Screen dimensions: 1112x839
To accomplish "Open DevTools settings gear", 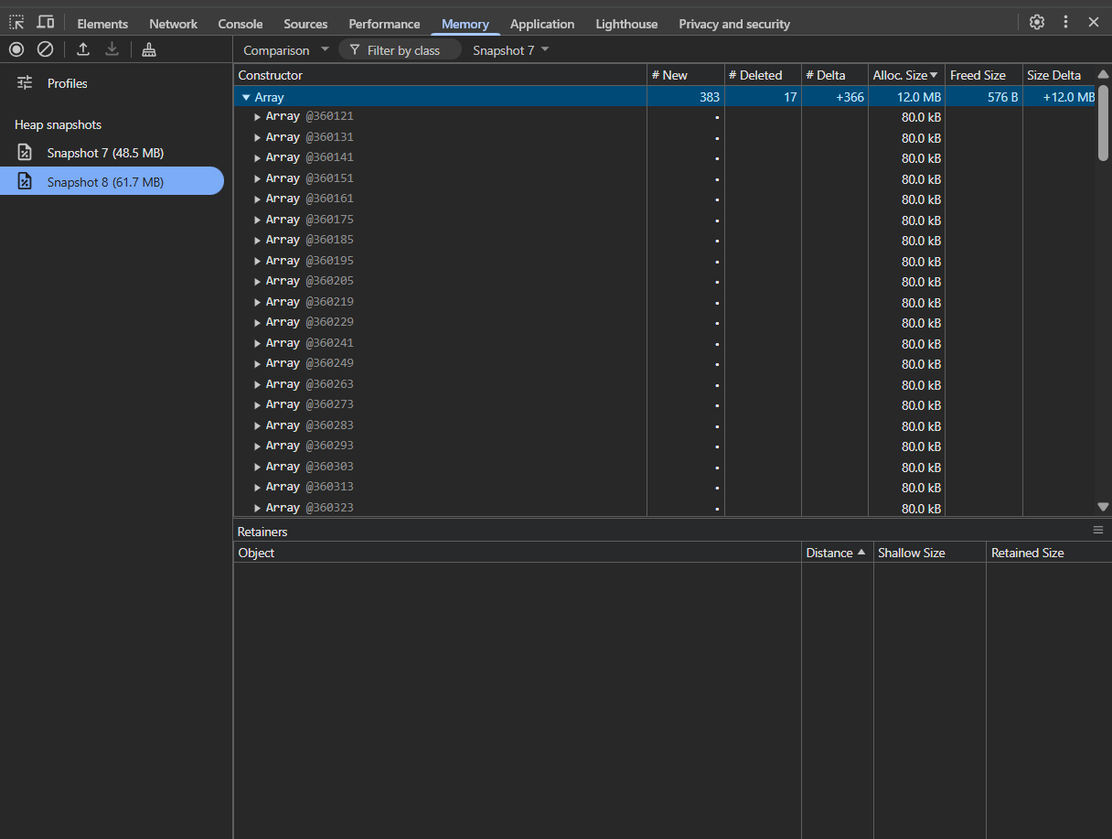I will coord(1037,23).
